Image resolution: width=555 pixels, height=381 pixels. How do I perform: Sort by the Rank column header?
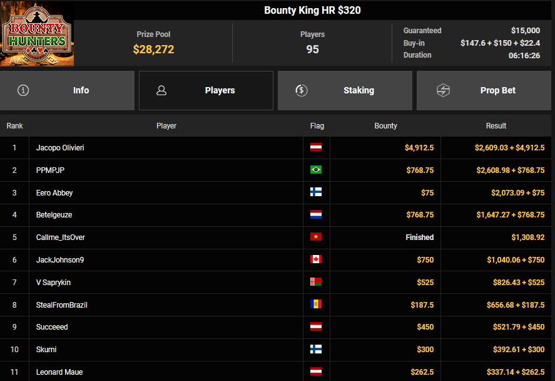coord(14,126)
